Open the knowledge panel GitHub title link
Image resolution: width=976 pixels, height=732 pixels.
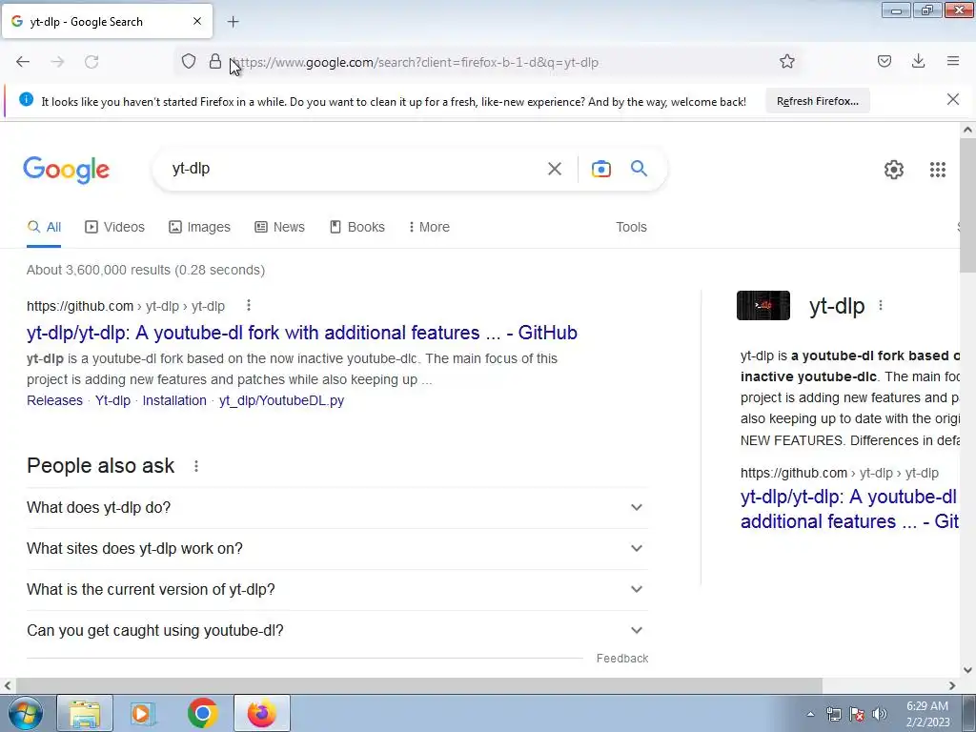click(849, 509)
